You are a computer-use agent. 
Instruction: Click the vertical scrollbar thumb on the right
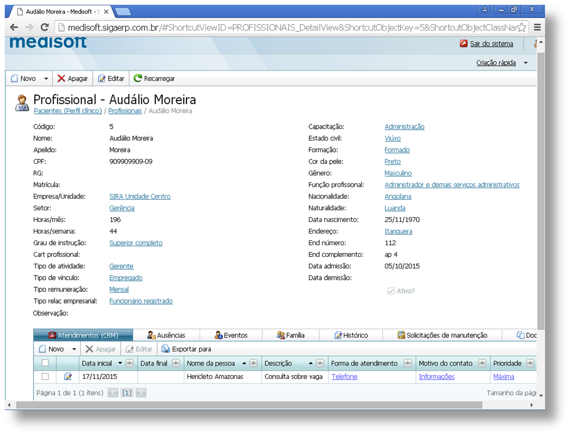(x=541, y=191)
